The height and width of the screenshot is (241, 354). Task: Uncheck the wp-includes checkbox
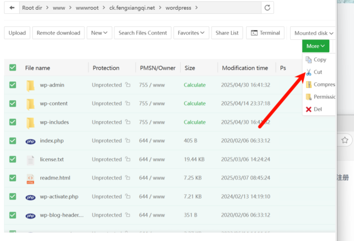click(13, 122)
